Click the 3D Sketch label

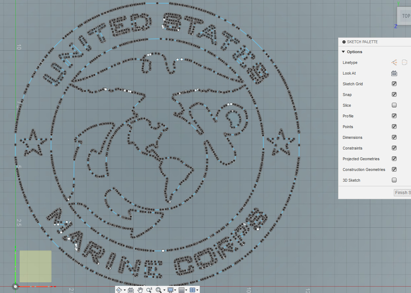[x=351, y=181]
